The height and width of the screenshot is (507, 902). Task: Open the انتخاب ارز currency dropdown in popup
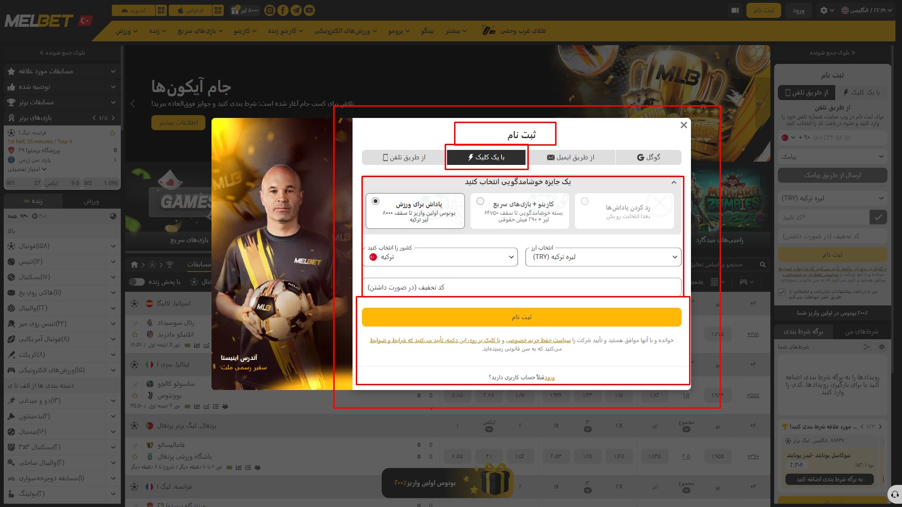click(604, 257)
